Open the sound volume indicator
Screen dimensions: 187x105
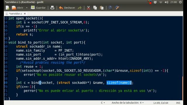[166, 2]
